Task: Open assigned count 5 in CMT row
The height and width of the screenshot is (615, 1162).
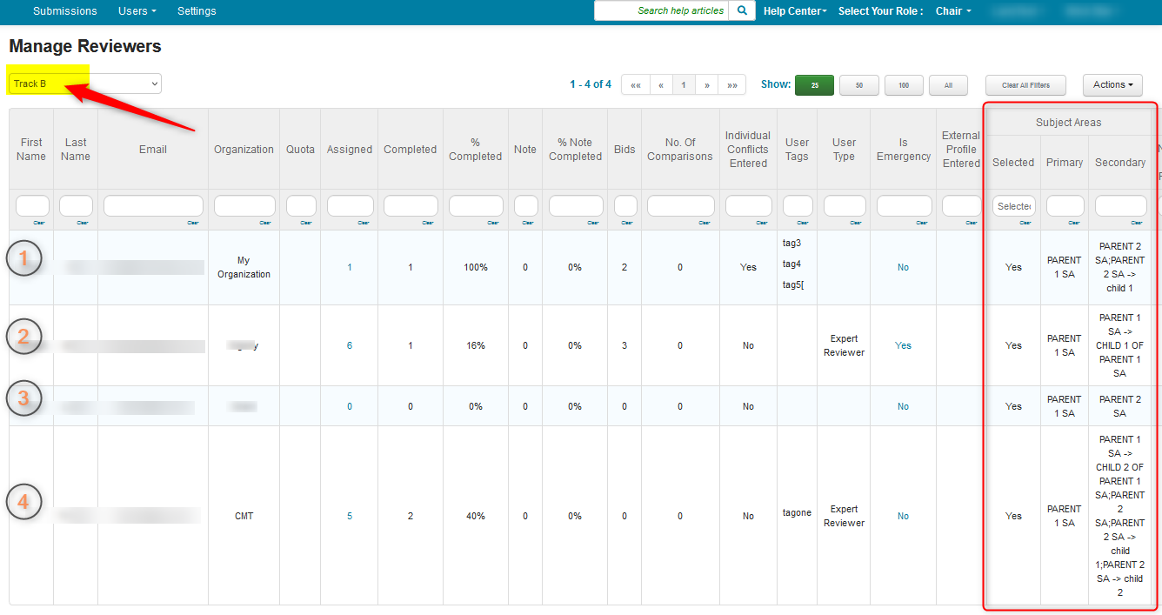Action: tap(350, 517)
